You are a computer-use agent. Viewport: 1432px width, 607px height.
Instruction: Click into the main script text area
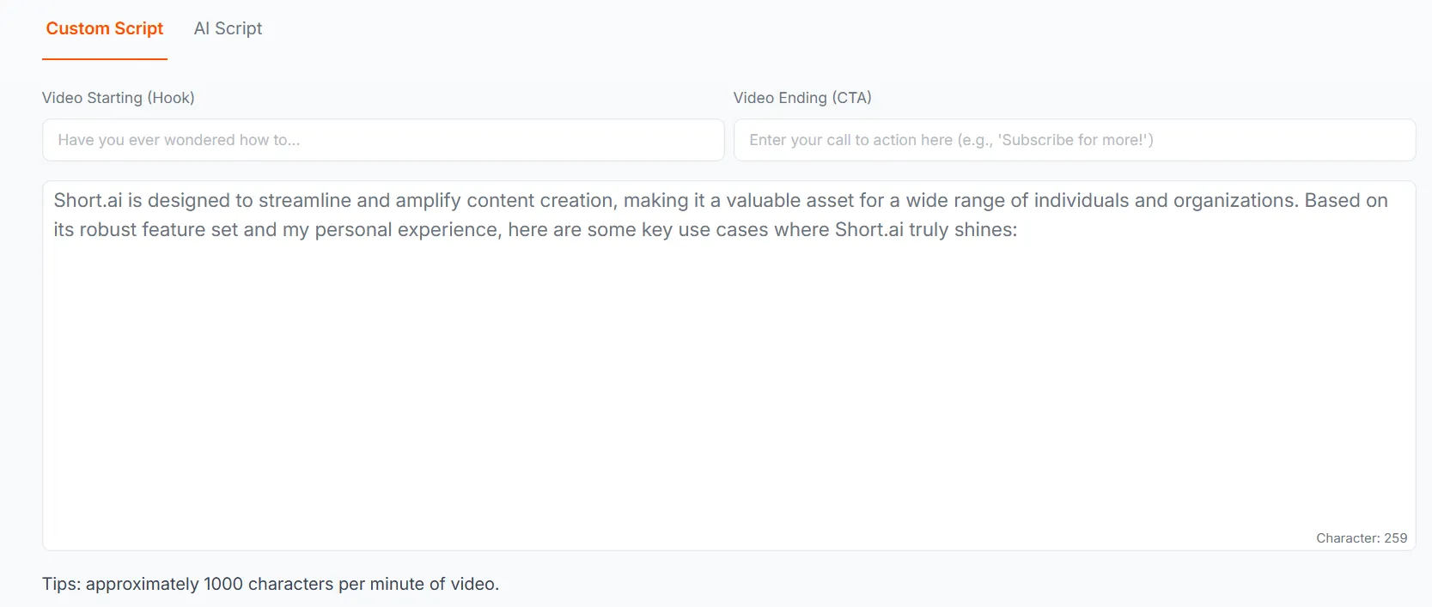[728, 366]
